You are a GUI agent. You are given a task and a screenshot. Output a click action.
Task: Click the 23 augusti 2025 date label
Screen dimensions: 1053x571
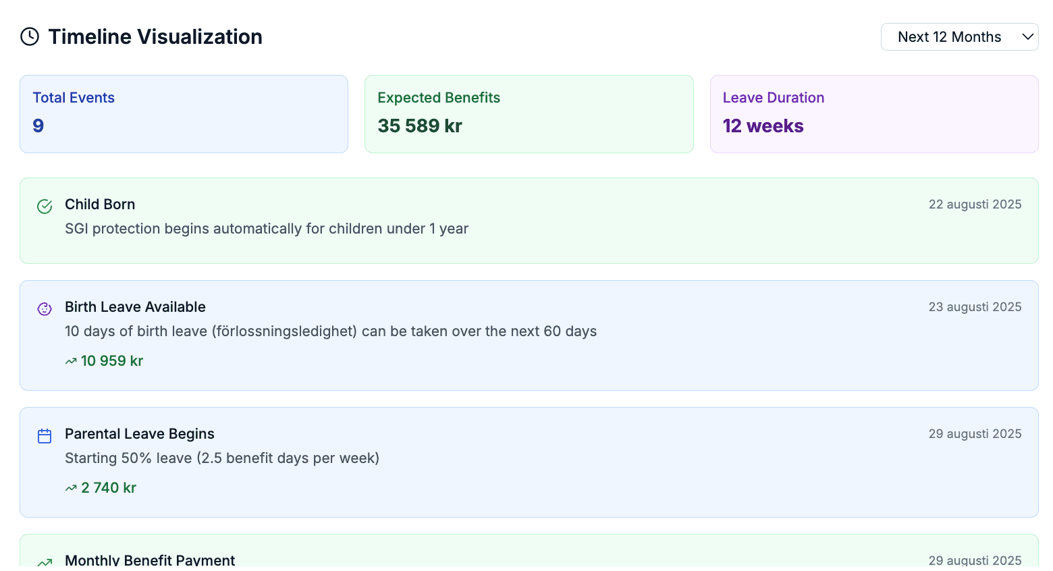[975, 307]
